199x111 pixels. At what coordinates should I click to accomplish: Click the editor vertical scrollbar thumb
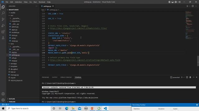198,61
